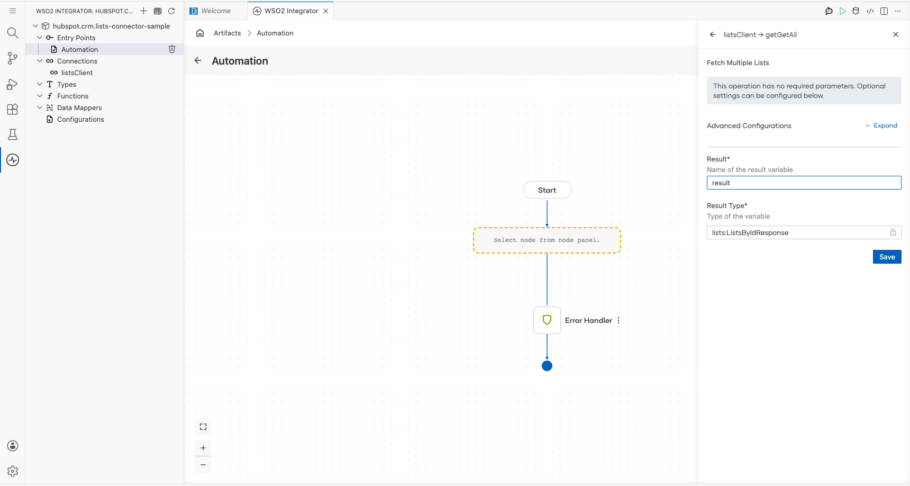Image resolution: width=910 pixels, height=486 pixels.
Task: Click Fetch Multiple Lists heading
Action: coord(738,62)
